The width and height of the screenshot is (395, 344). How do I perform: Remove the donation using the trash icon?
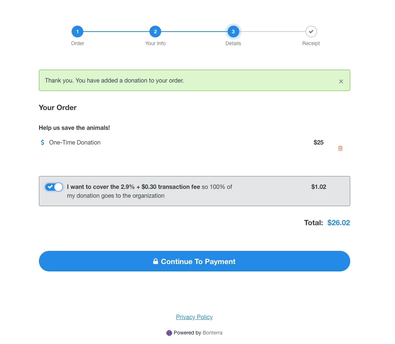tap(340, 148)
